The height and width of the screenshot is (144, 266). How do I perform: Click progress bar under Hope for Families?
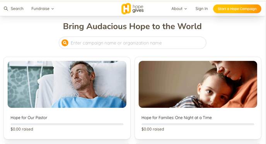[198, 124]
